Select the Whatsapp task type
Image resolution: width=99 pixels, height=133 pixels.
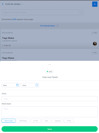click(23, 121)
